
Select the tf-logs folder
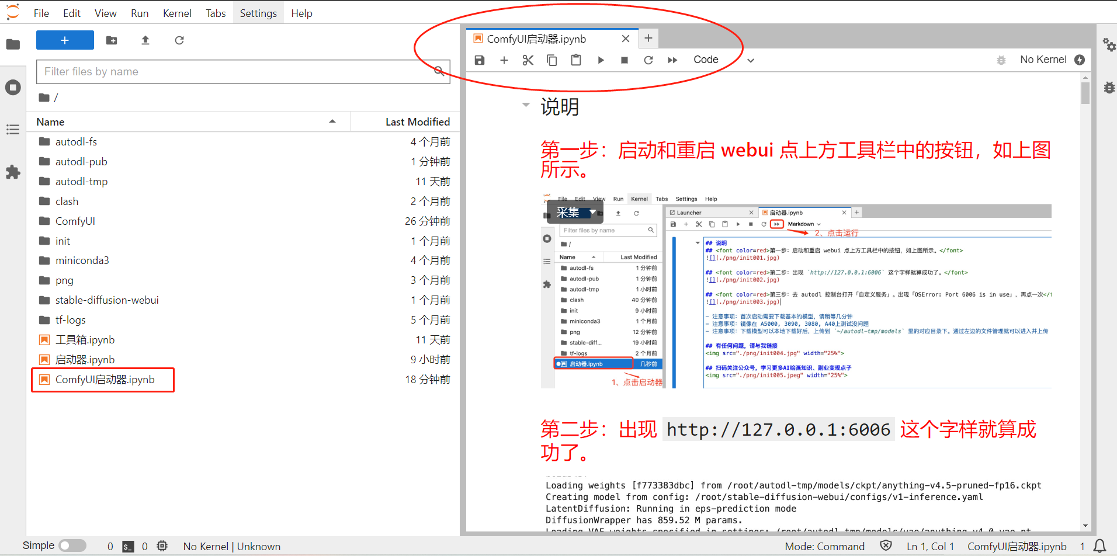coord(243,320)
